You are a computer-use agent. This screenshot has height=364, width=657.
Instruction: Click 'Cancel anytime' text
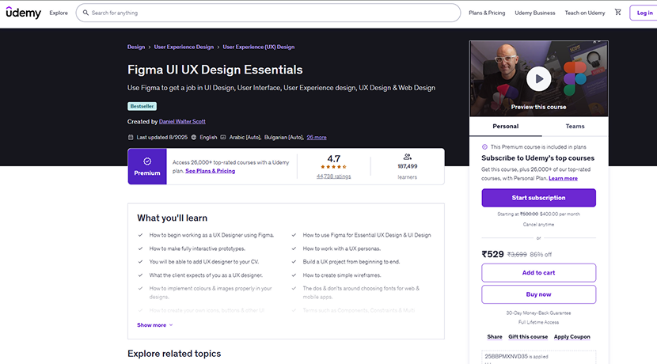coord(538,225)
